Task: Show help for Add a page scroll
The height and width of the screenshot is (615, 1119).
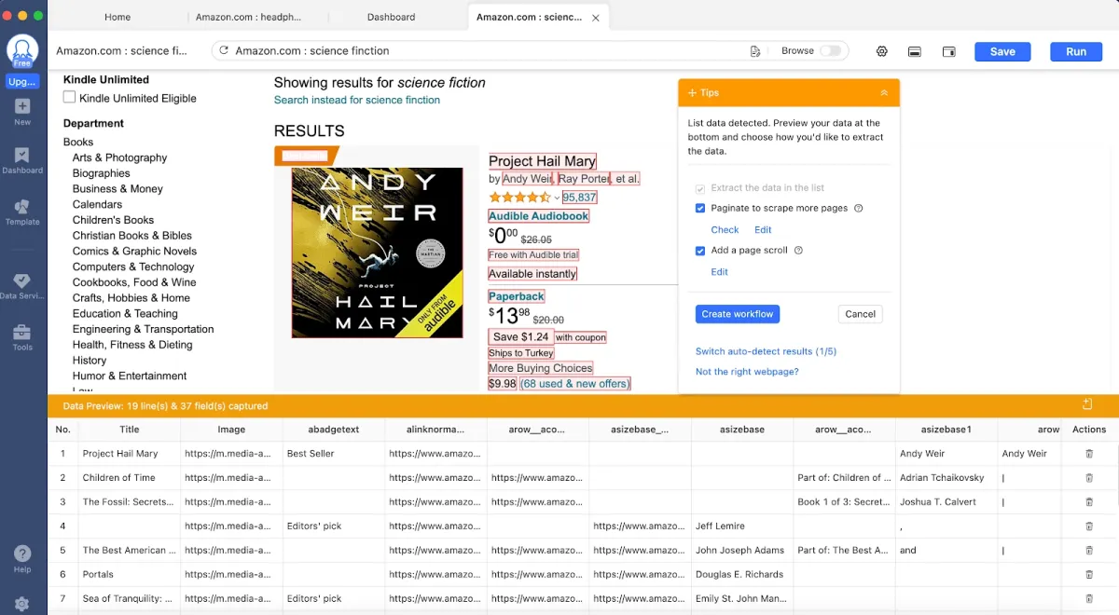Action: point(798,251)
